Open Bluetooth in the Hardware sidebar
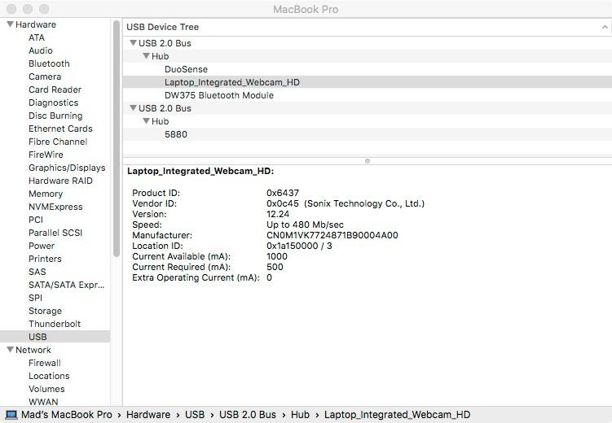 point(49,63)
